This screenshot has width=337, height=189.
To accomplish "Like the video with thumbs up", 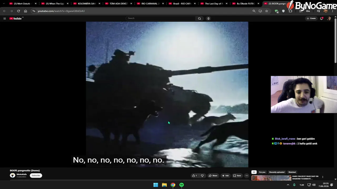I will click(x=195, y=176).
